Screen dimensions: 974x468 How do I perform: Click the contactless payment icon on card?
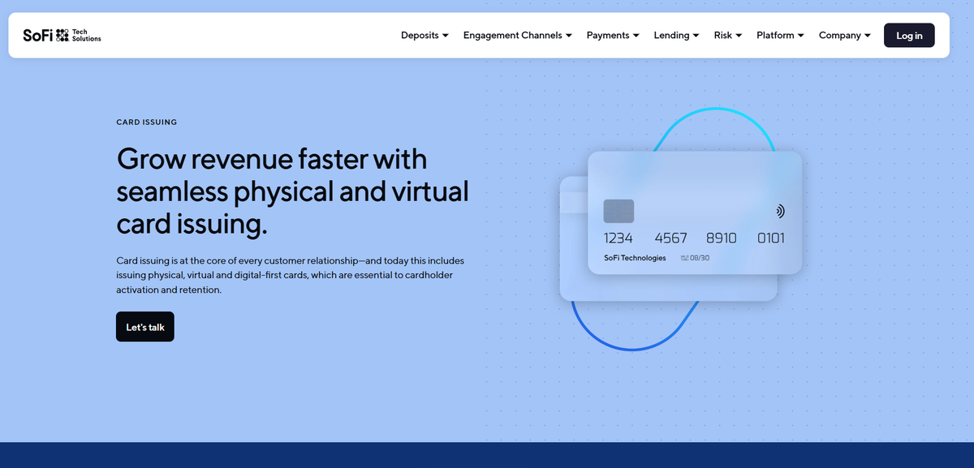click(780, 212)
